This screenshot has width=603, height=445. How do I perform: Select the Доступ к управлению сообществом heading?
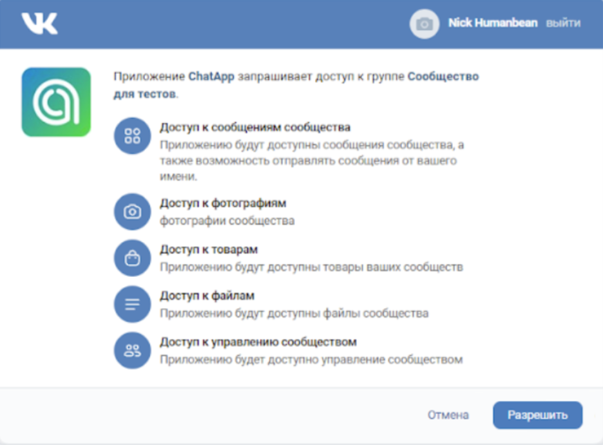[258, 341]
